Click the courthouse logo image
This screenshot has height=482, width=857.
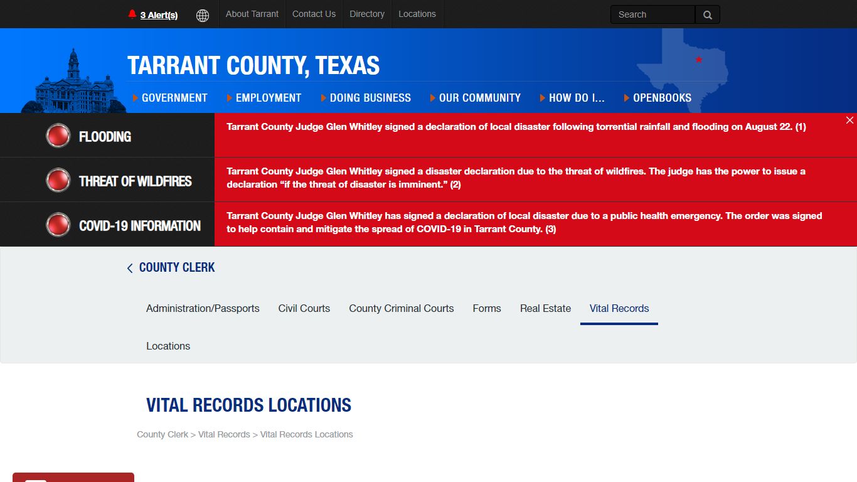click(74, 82)
